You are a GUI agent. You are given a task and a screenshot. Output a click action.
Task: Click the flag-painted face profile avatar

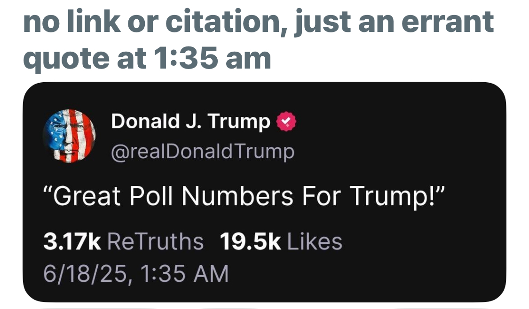pyautogui.click(x=69, y=136)
